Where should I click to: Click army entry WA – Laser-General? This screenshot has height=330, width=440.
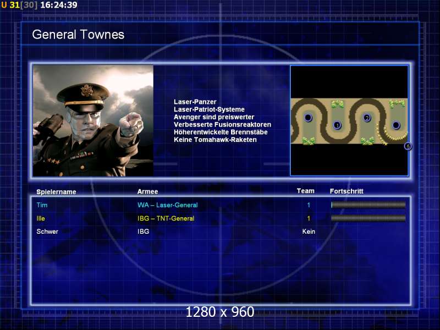tap(168, 205)
